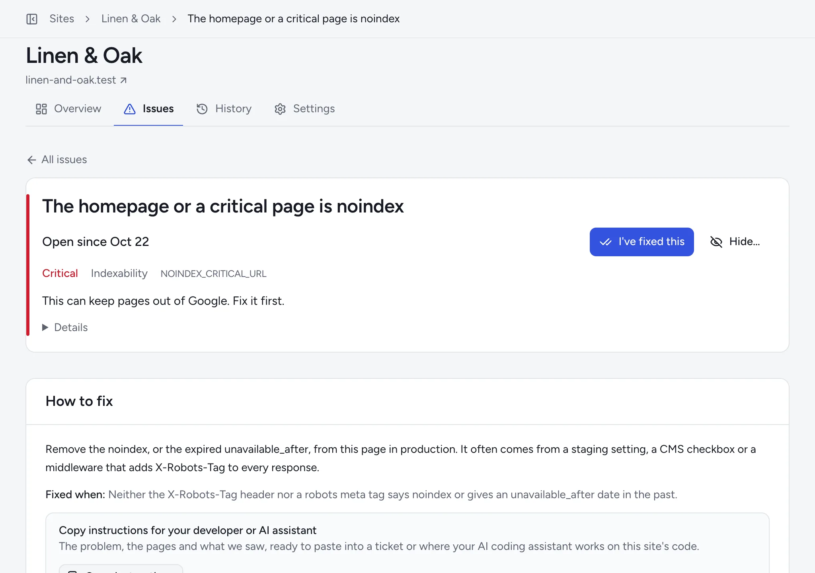Image resolution: width=815 pixels, height=573 pixels.
Task: Click the Fixed when: label
Action: [x=75, y=495]
